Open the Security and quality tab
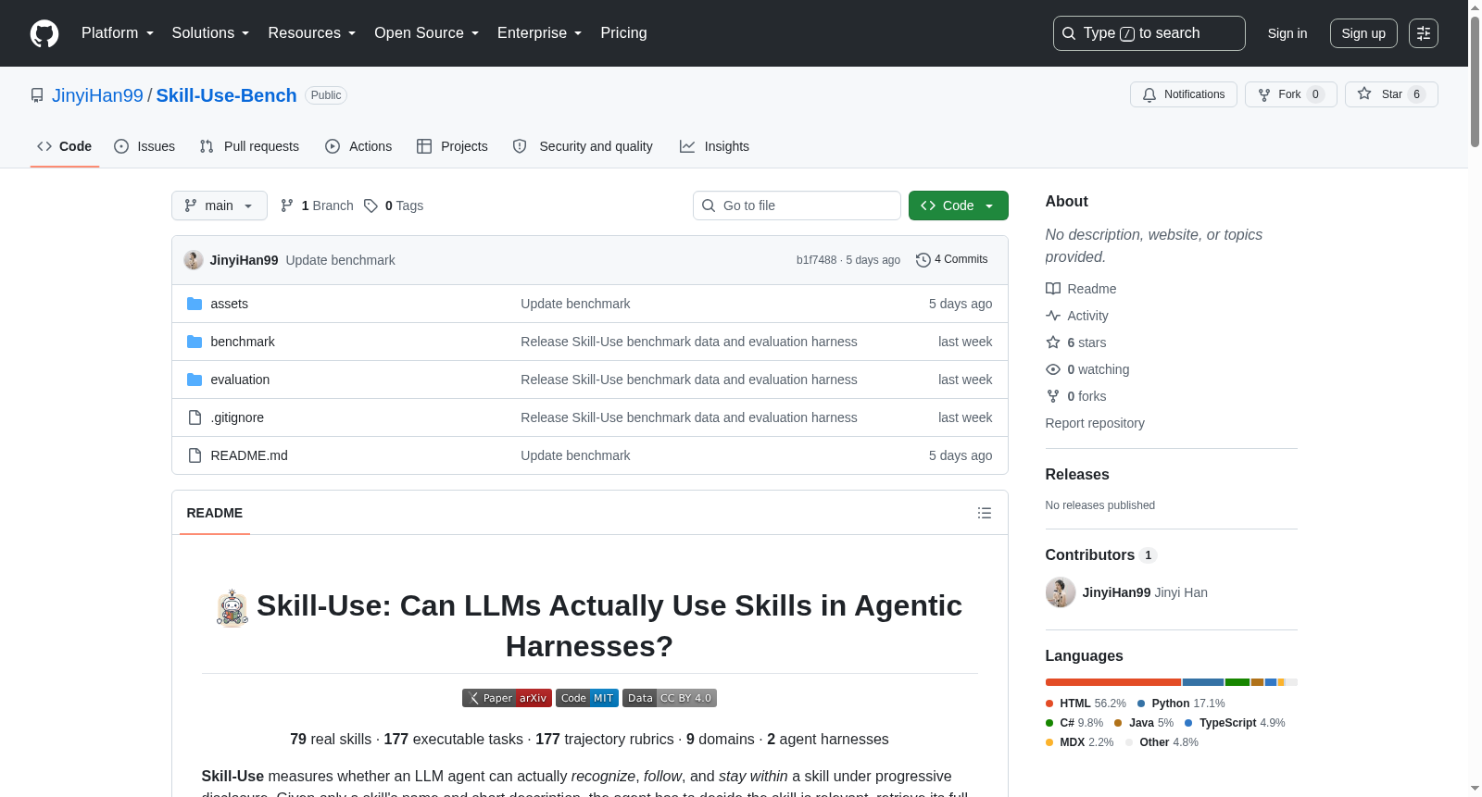Image resolution: width=1482 pixels, height=797 pixels. [x=583, y=146]
